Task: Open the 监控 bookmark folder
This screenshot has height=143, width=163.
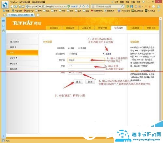Action: coord(86,11)
